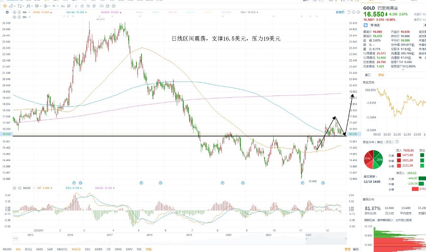Expand the line tool dropdown arrow
Image resolution: width=426 pixels, height=252 pixels.
click(x=15, y=6)
